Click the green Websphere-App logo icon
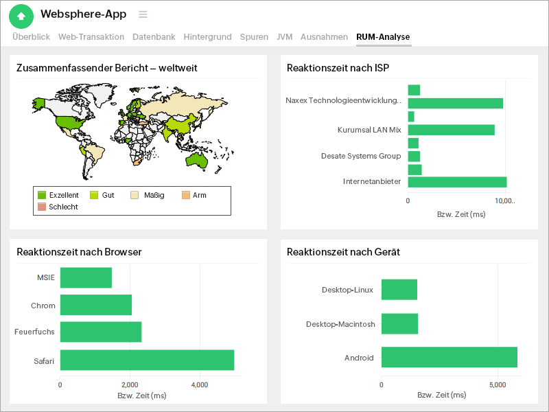Screen dimensions: 549x412 tap(21, 15)
